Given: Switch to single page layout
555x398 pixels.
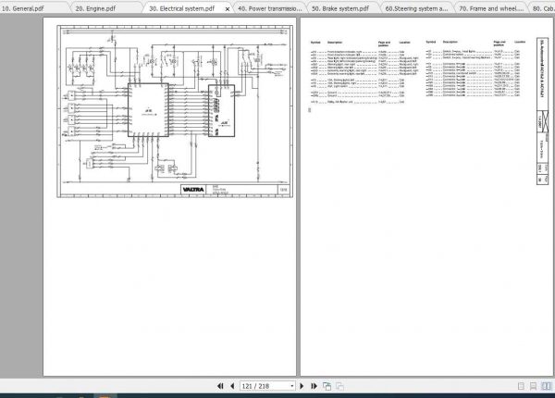Looking at the screenshot, I should coord(521,386).
